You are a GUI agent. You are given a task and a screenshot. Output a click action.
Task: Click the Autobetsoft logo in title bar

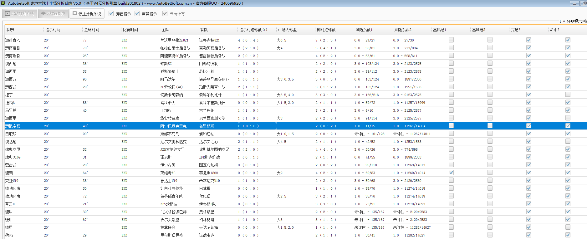click(3, 3)
